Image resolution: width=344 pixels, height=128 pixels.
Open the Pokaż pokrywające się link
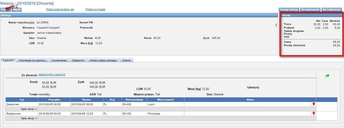[x=60, y=9]
